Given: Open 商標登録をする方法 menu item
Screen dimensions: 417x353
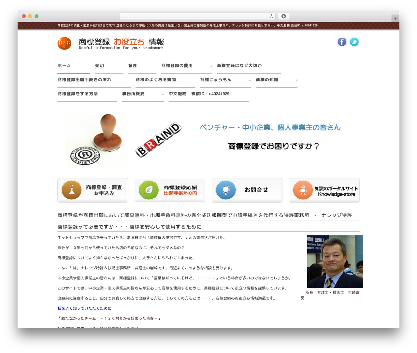Looking at the screenshot, I should (78, 94).
